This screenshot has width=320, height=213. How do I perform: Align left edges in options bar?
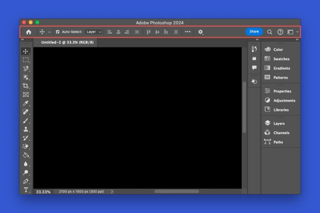[110, 32]
